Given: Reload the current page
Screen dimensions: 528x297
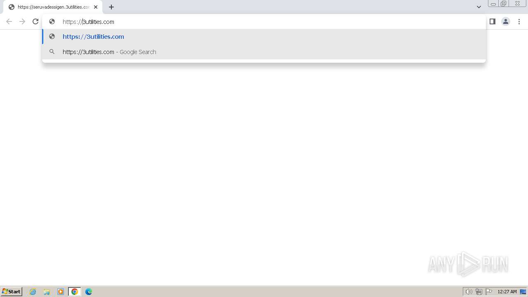Looking at the screenshot, I should coord(35,21).
